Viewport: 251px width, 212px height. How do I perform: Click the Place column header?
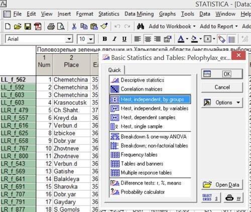pos(71,64)
